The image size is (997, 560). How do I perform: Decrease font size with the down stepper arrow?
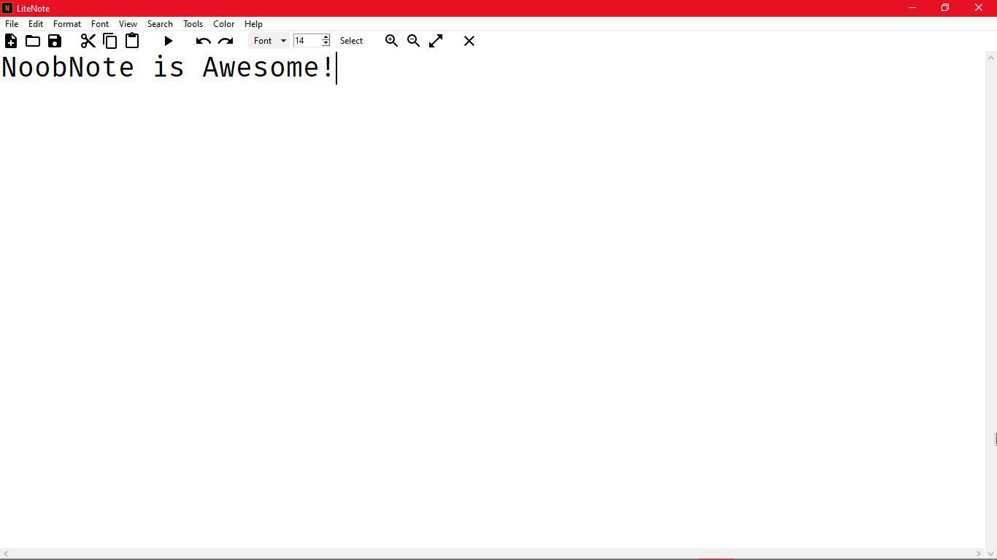326,44
